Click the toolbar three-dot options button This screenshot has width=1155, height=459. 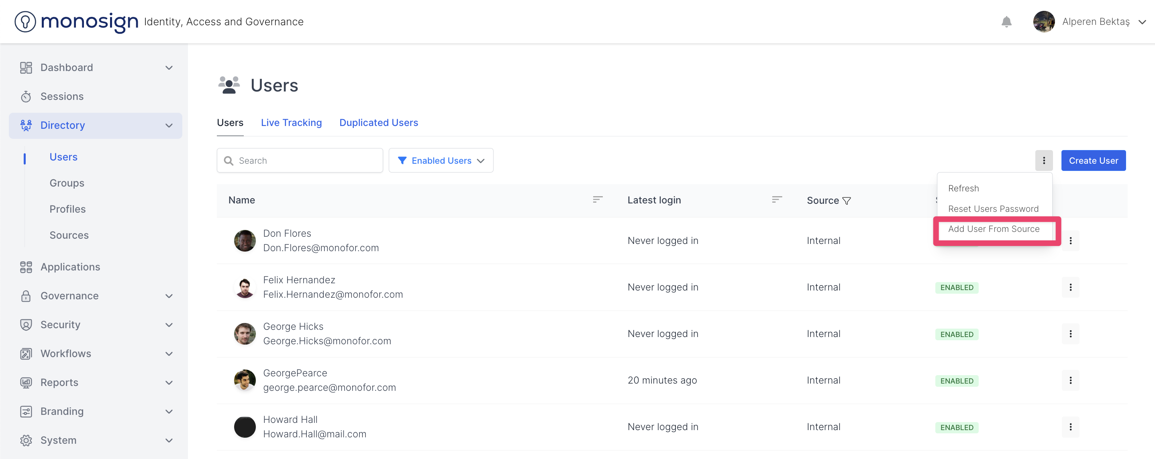[x=1043, y=160]
